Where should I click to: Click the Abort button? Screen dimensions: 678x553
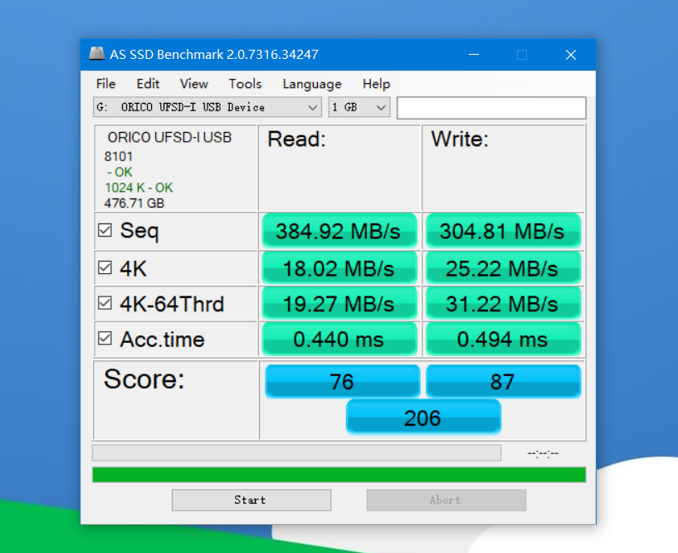pos(446,500)
